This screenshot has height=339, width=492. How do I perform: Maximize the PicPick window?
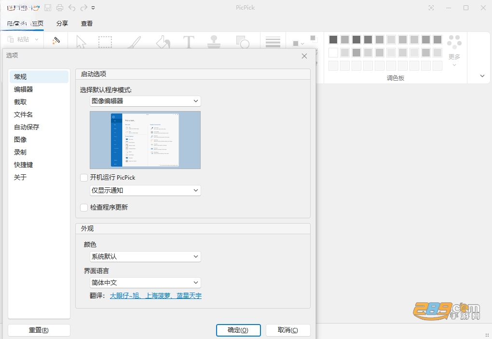466,8
